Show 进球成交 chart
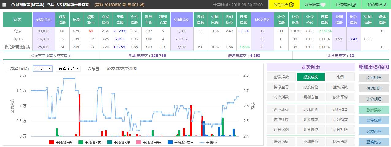Screen dimensions: 391x147 click(x=281, y=109)
